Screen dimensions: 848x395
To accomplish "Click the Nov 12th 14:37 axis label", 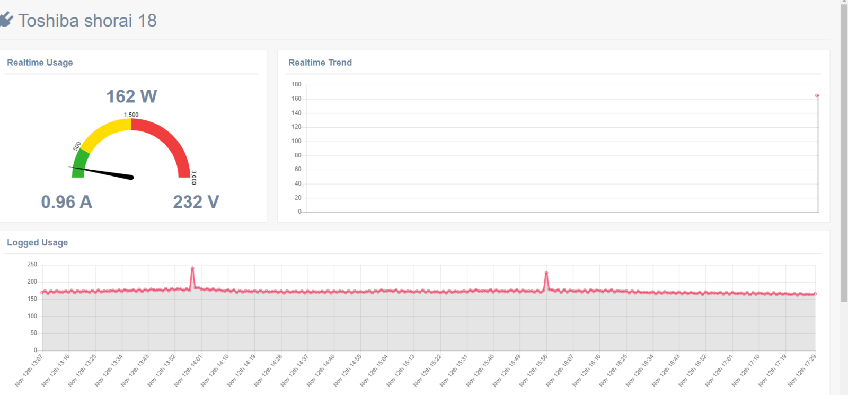I will point(295,370).
